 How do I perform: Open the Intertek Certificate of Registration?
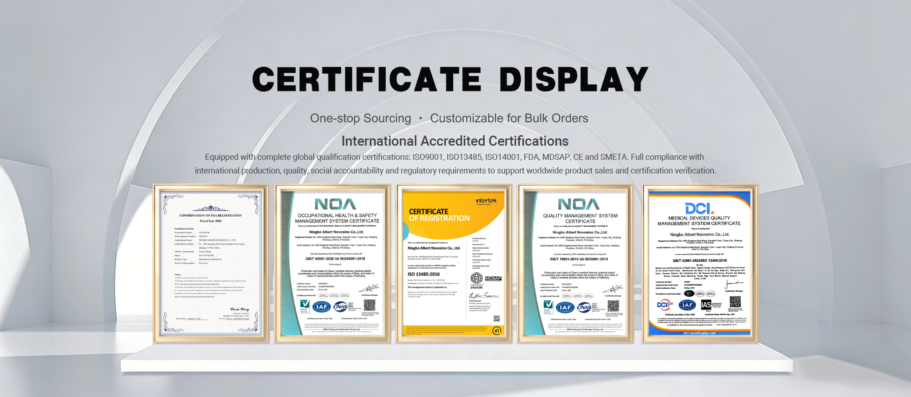click(x=454, y=264)
